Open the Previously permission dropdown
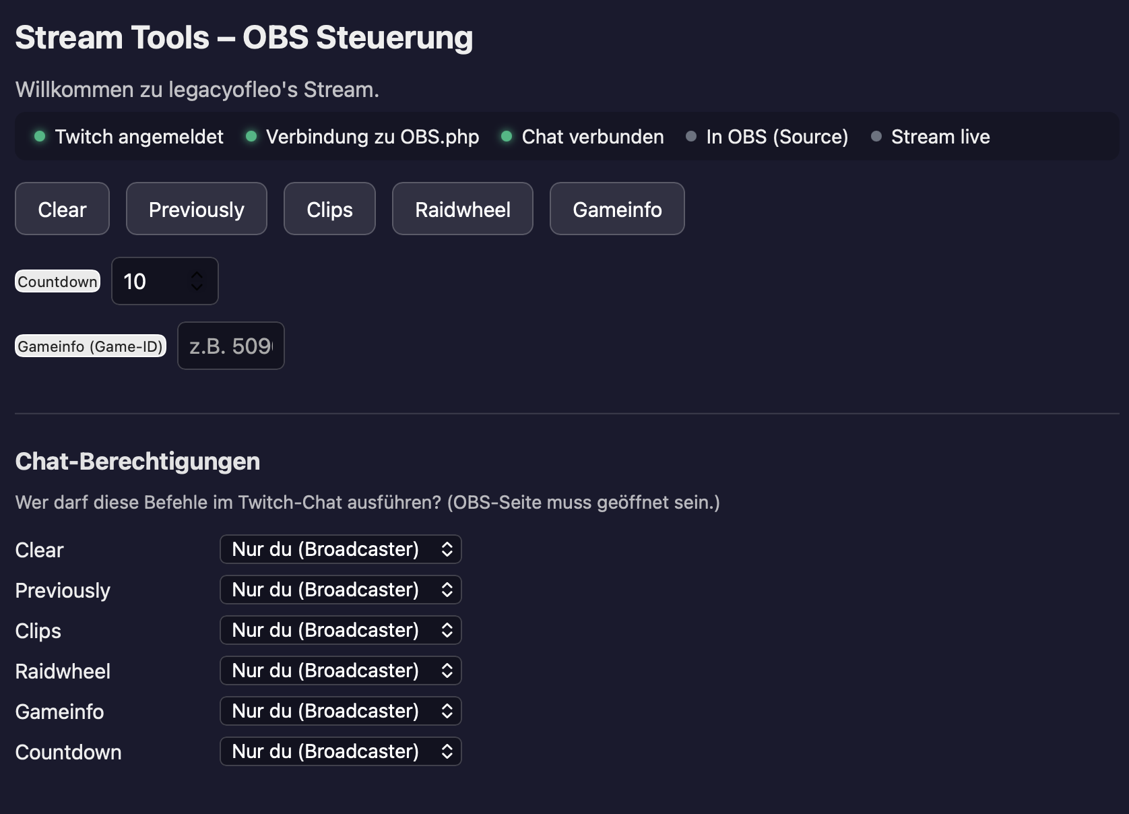Viewport: 1129px width, 814px height. [340, 590]
